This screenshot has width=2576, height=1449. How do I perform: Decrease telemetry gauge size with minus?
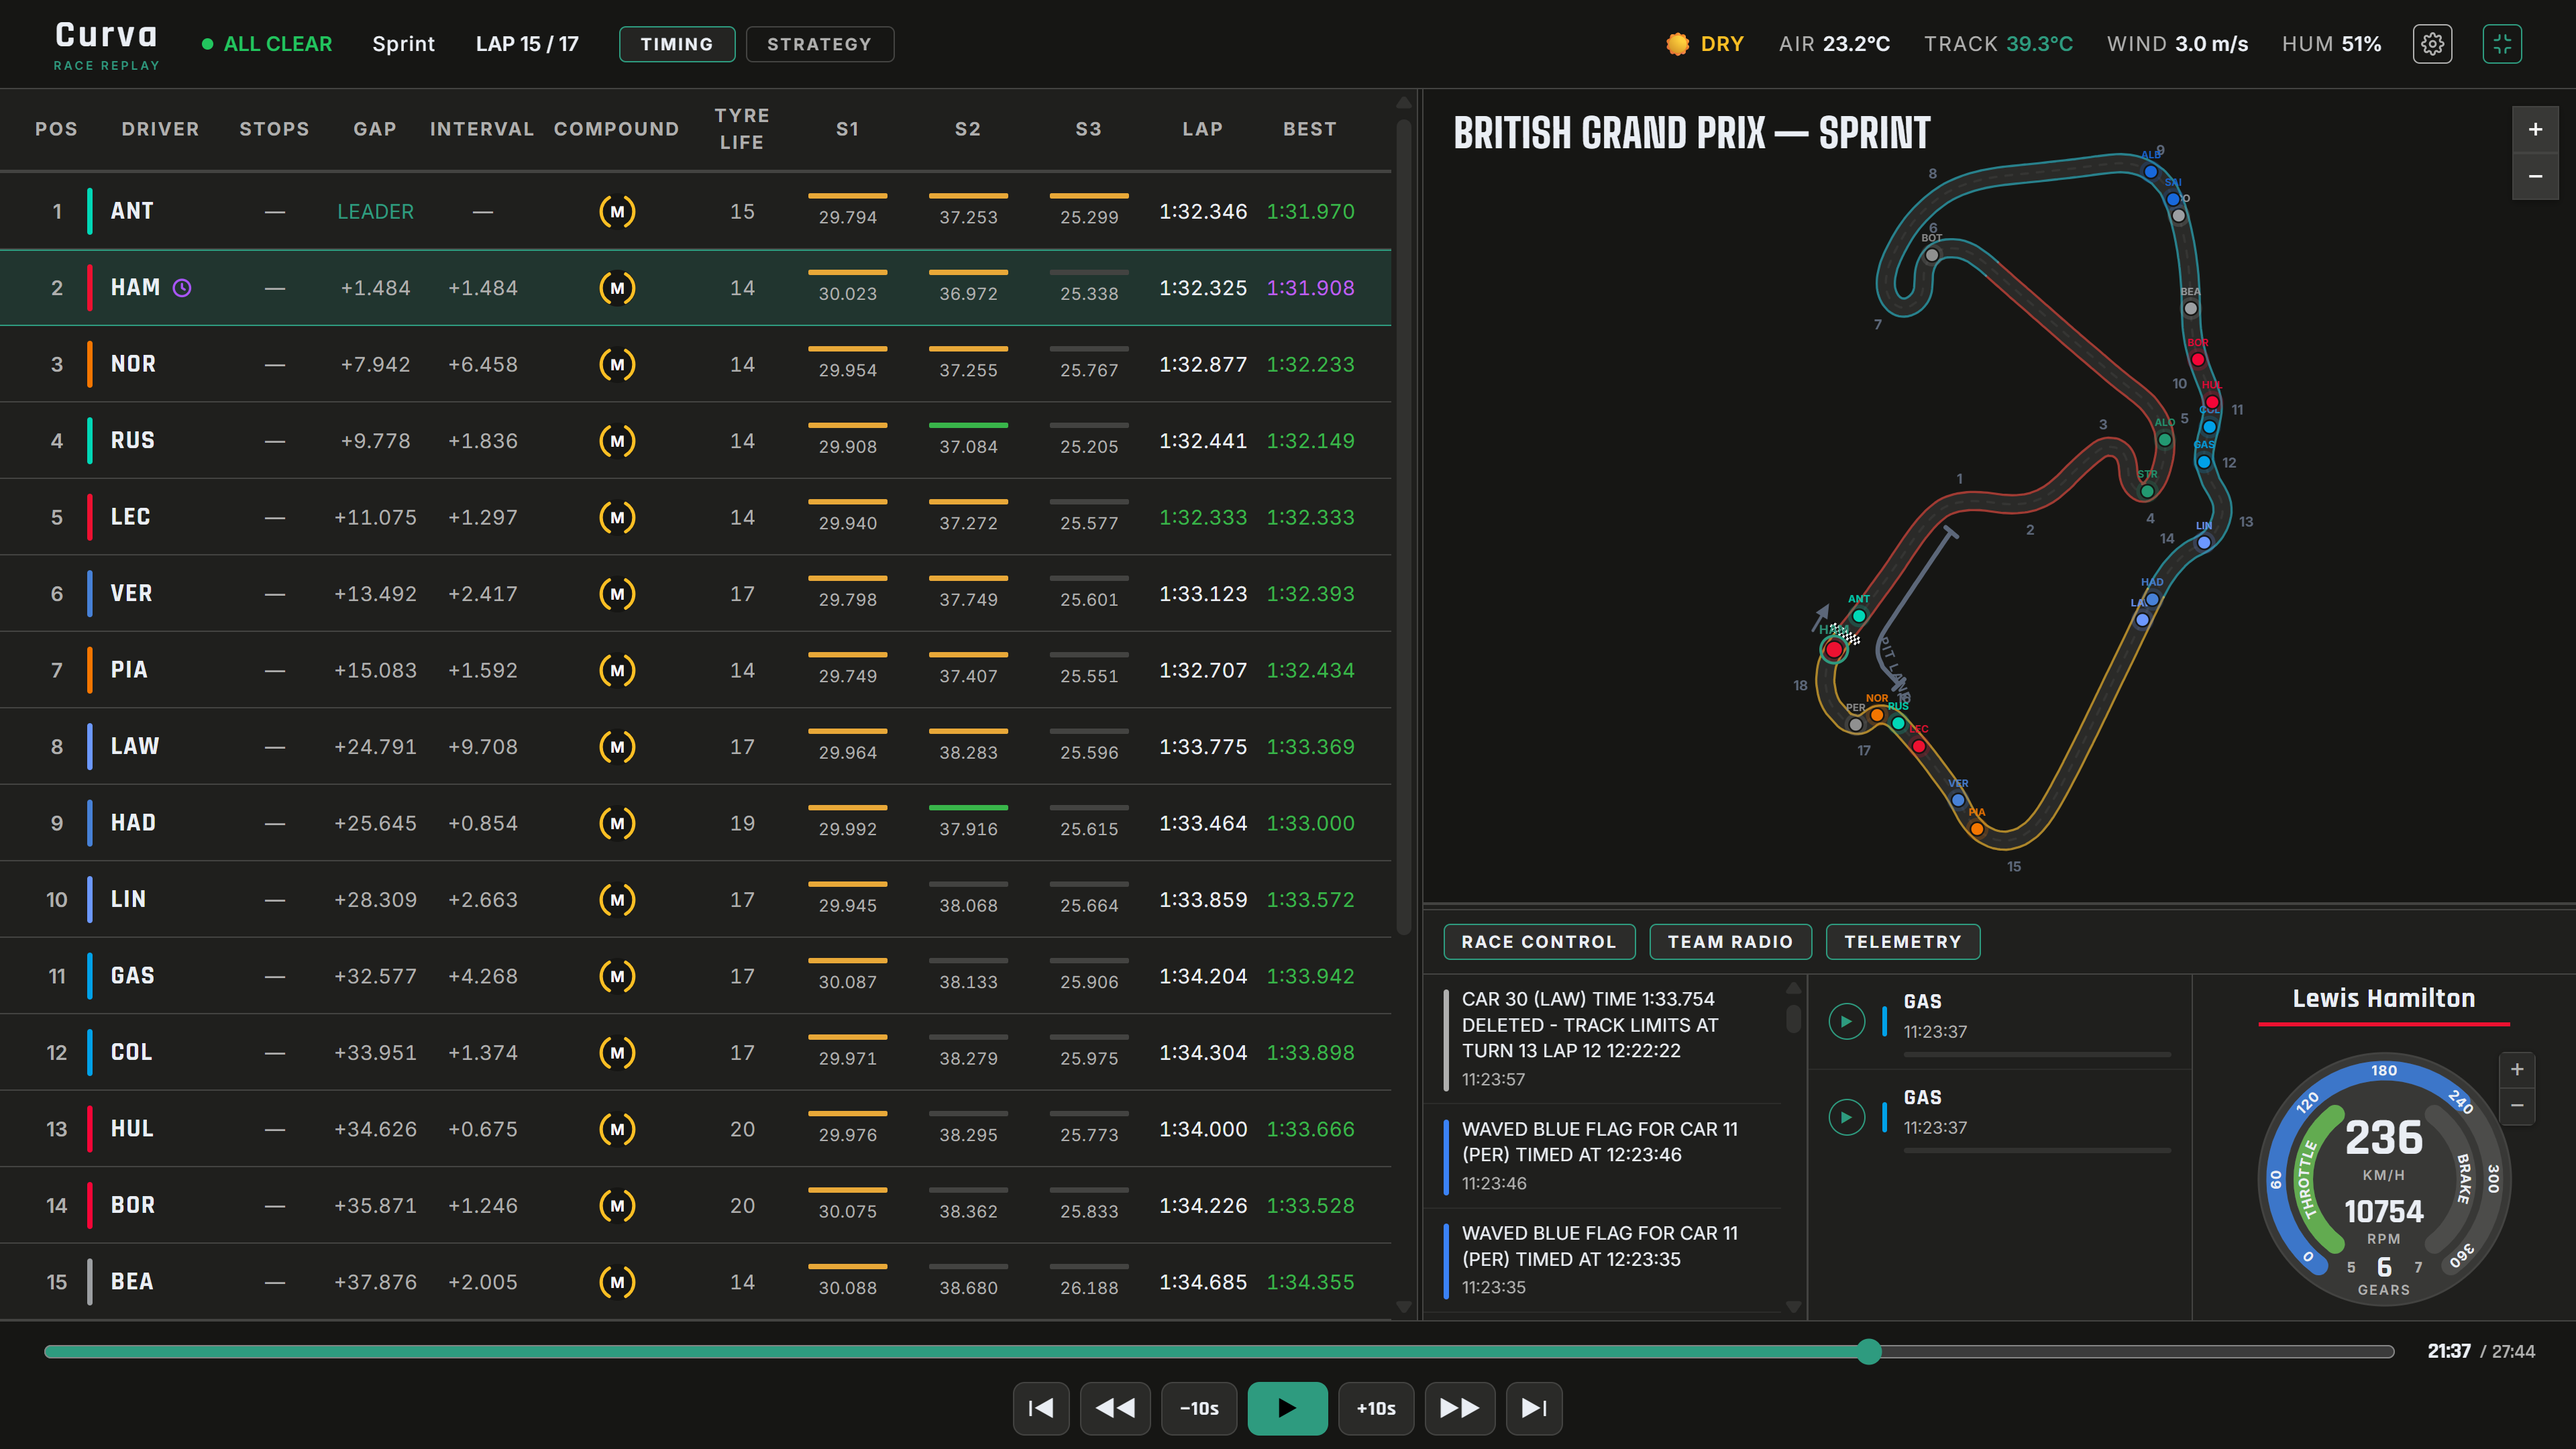[2517, 1106]
